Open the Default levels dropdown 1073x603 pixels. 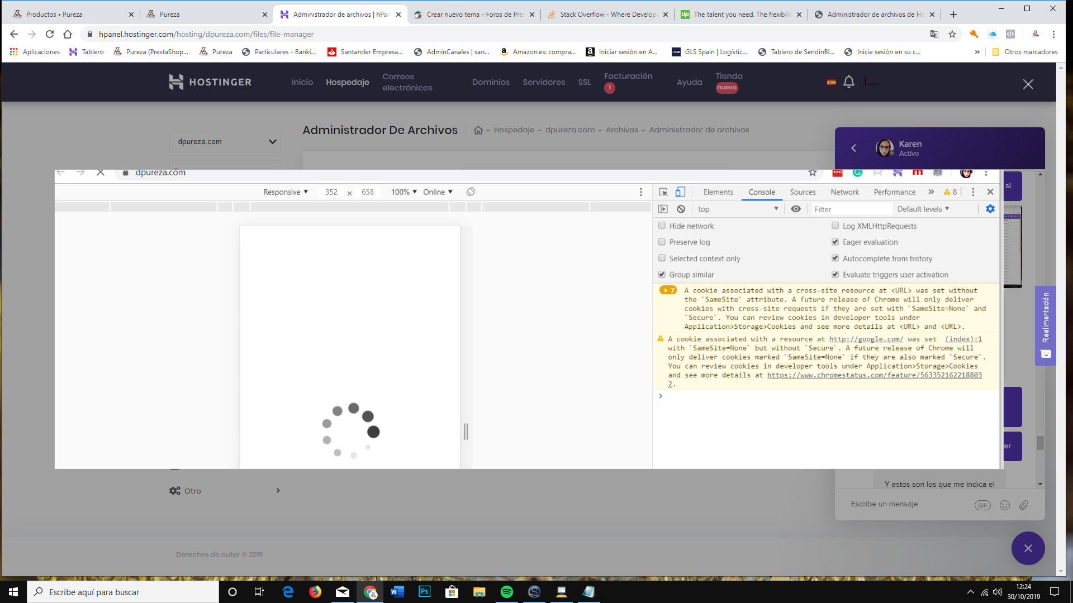coord(923,209)
